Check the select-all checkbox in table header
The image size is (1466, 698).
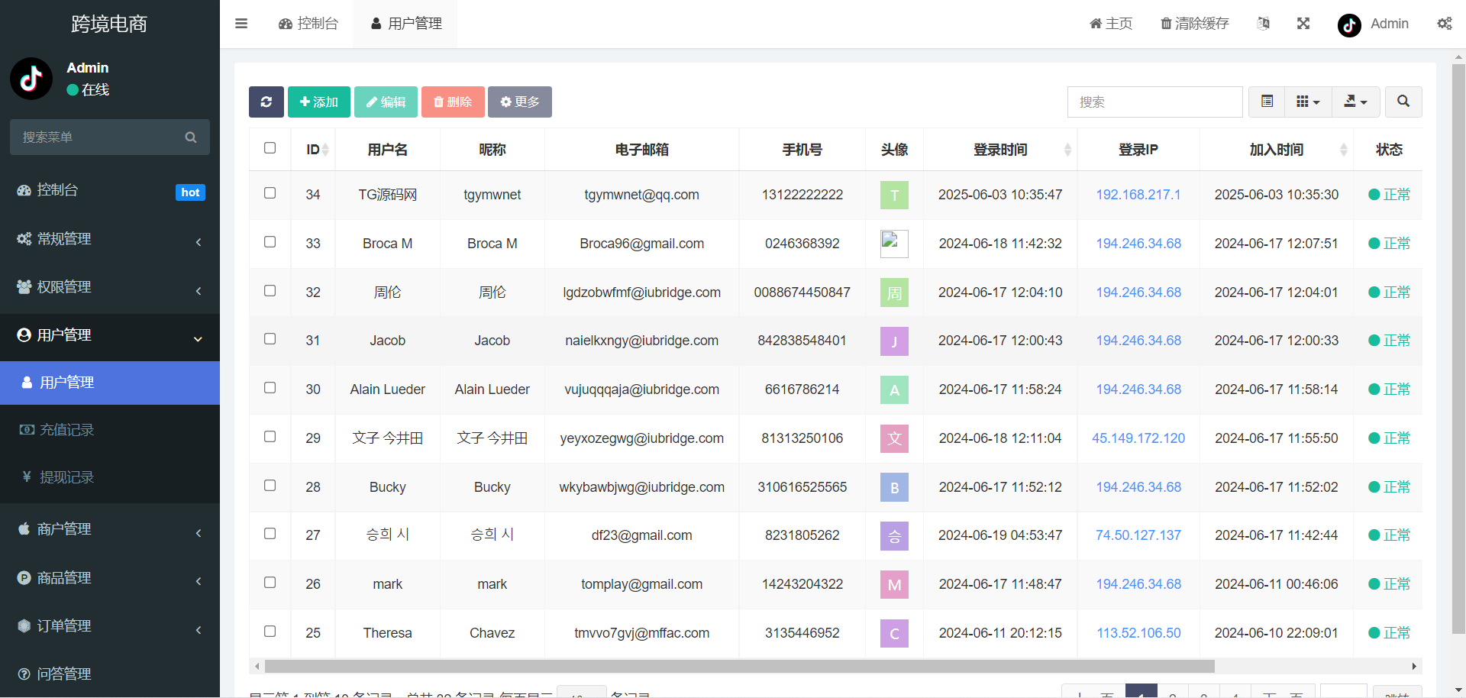pos(270,148)
